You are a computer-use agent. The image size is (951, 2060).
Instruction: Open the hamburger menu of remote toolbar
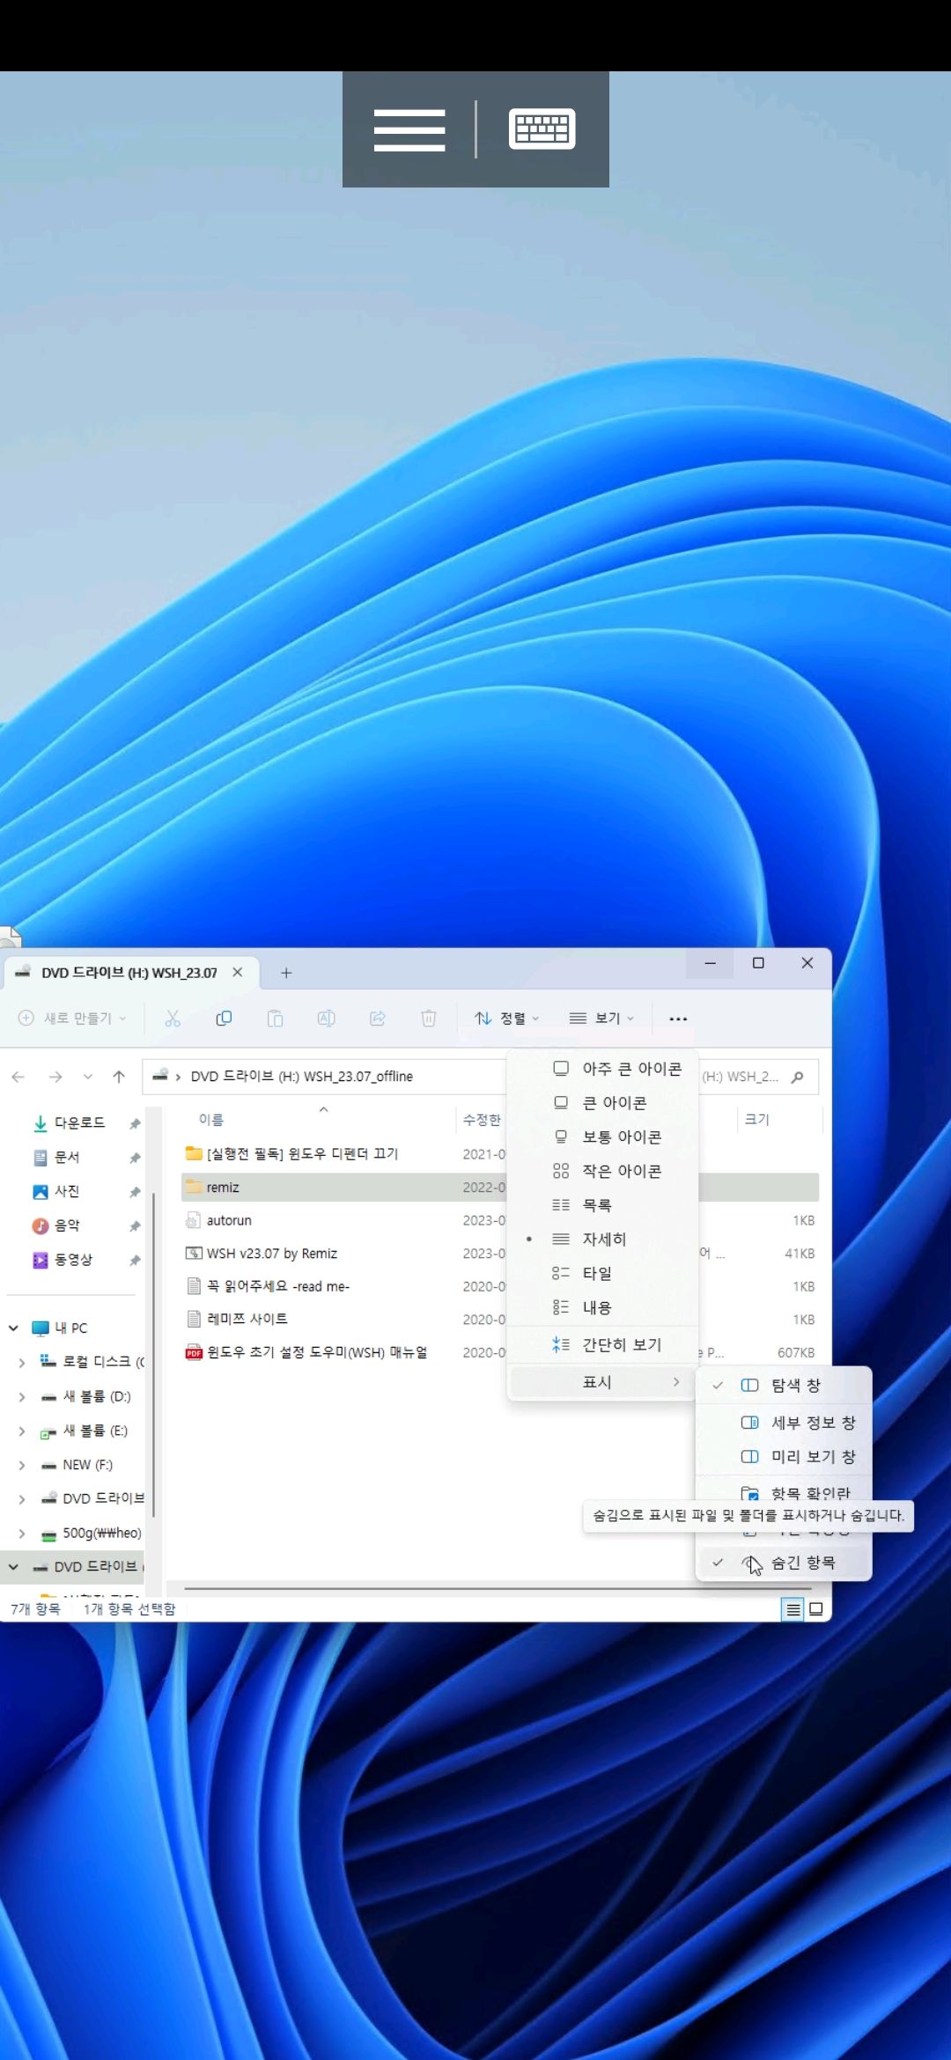point(409,129)
